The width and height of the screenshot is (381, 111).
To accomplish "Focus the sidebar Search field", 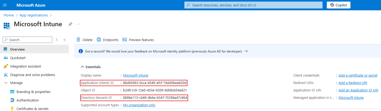I will point(27,40).
